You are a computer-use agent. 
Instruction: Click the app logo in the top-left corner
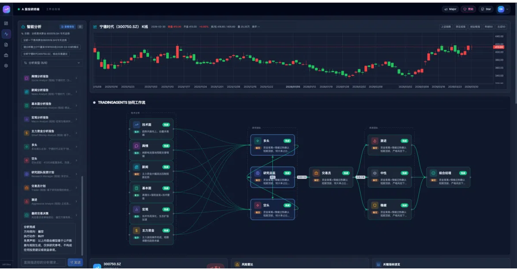(x=6, y=9)
